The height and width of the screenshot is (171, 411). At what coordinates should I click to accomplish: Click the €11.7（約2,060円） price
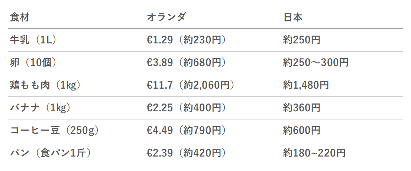pyautogui.click(x=190, y=85)
